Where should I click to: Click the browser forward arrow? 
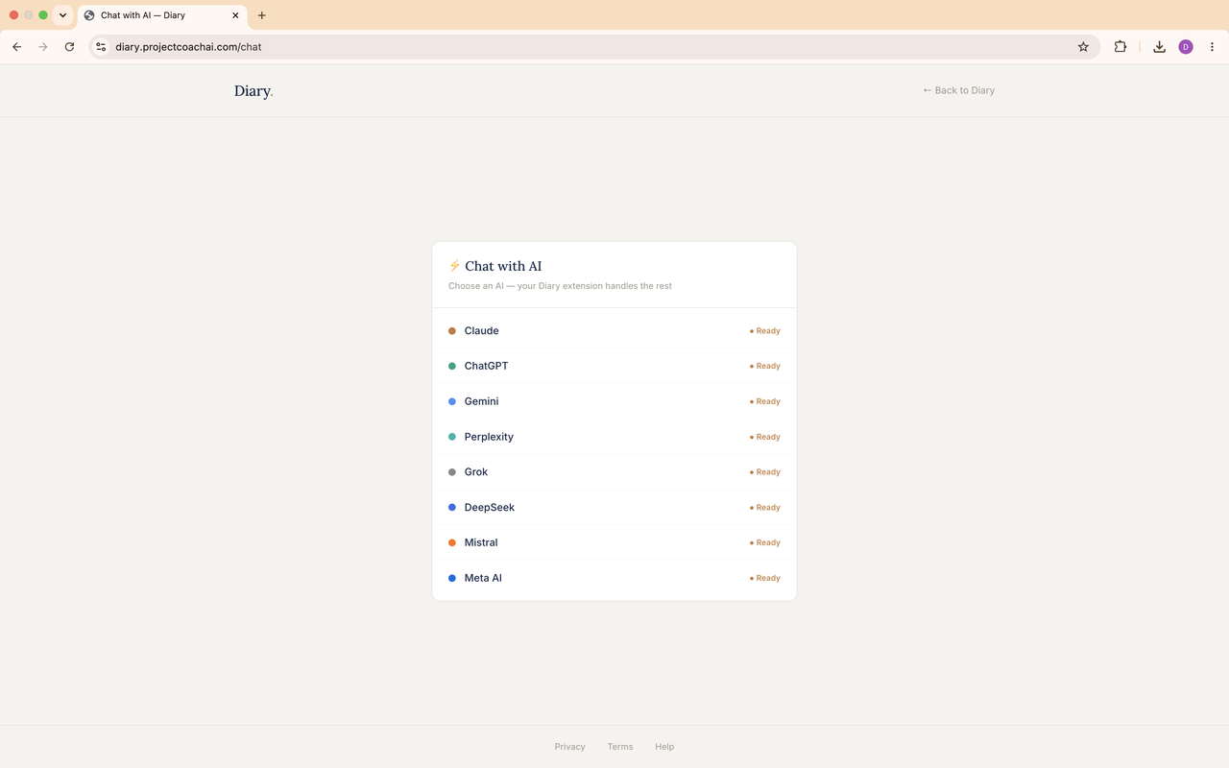click(42, 46)
